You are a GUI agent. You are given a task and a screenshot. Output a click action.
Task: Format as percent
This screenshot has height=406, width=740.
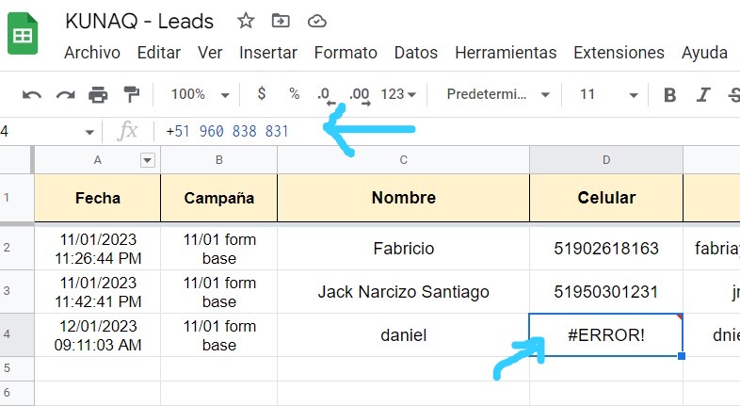[294, 93]
